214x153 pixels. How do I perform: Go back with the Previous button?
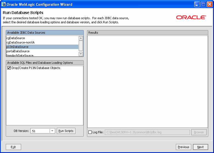click(184, 147)
